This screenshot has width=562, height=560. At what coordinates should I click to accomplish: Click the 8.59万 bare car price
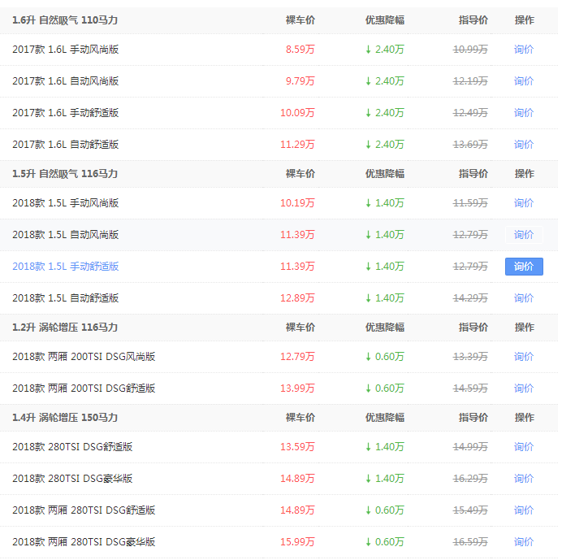coord(300,50)
